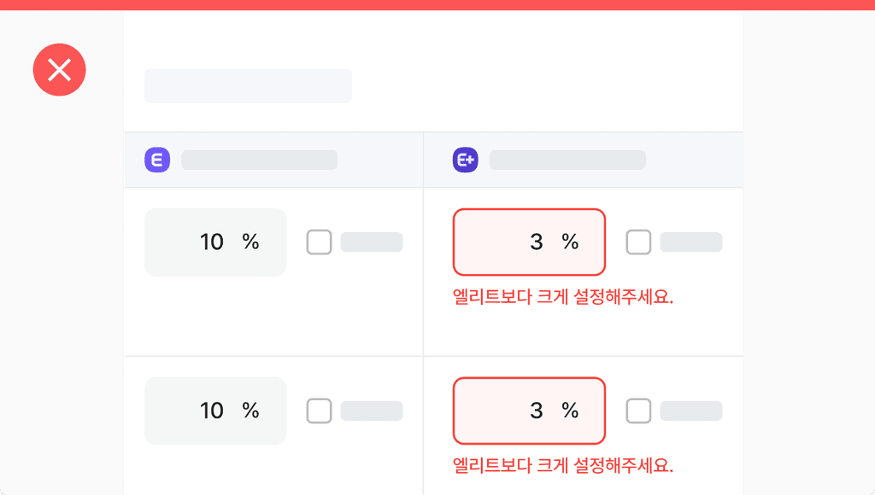Click the gray title placeholder above the table
Screen dimensions: 875x495
pyautogui.click(x=248, y=86)
